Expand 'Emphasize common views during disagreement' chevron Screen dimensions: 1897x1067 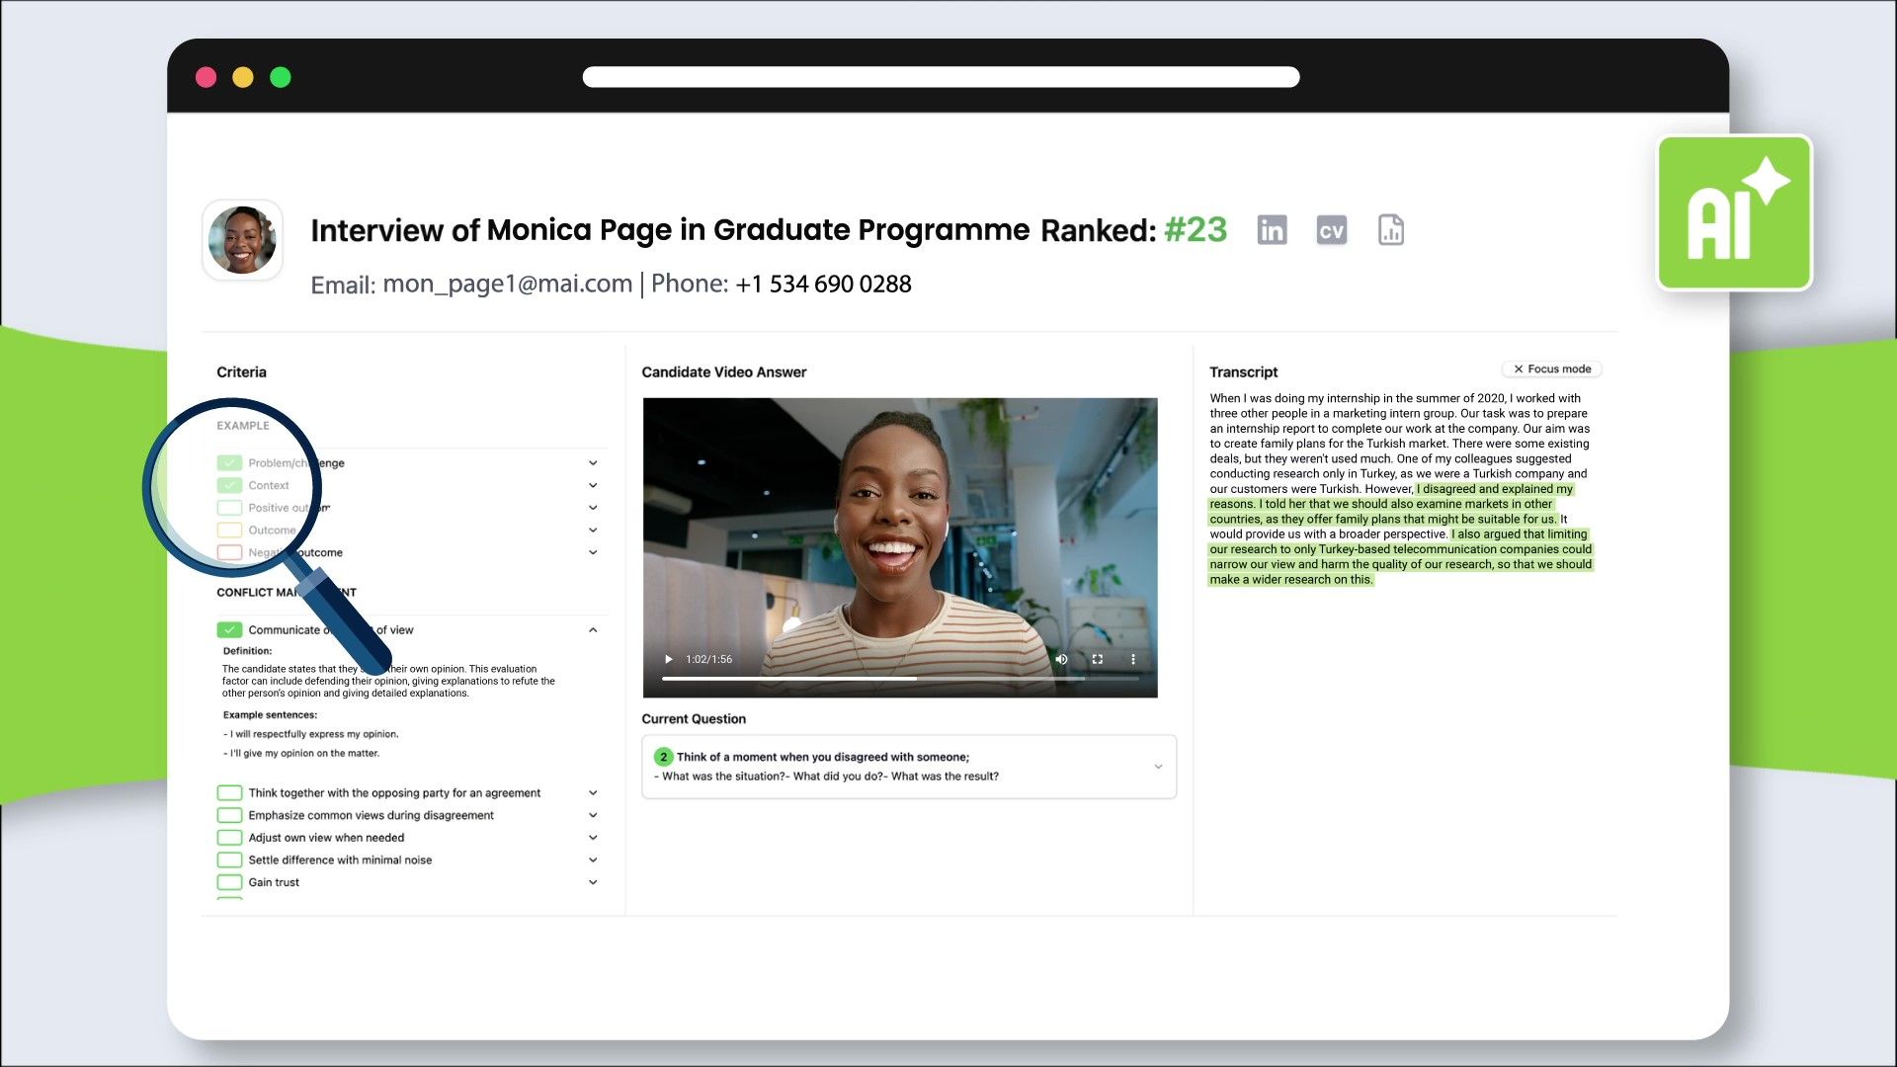[593, 815]
